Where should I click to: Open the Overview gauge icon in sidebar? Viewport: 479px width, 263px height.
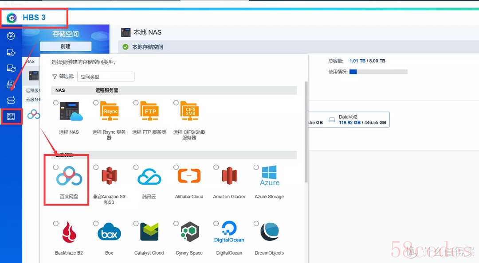[11, 36]
